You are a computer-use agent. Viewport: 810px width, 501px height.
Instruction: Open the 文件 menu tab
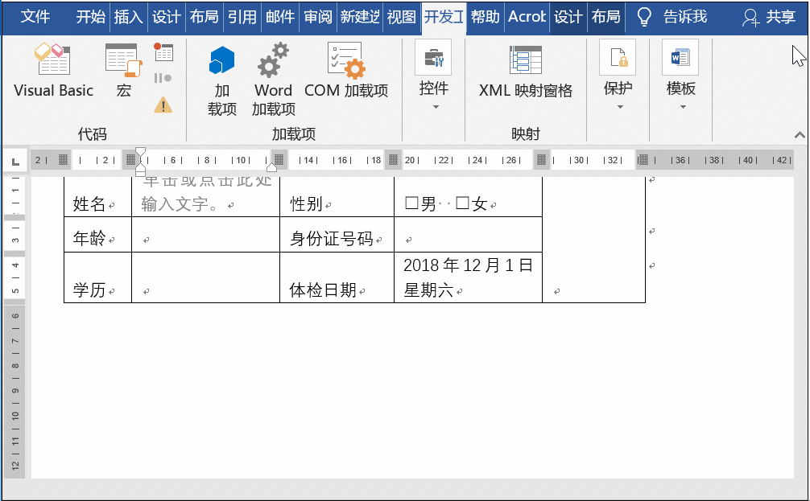pyautogui.click(x=35, y=17)
